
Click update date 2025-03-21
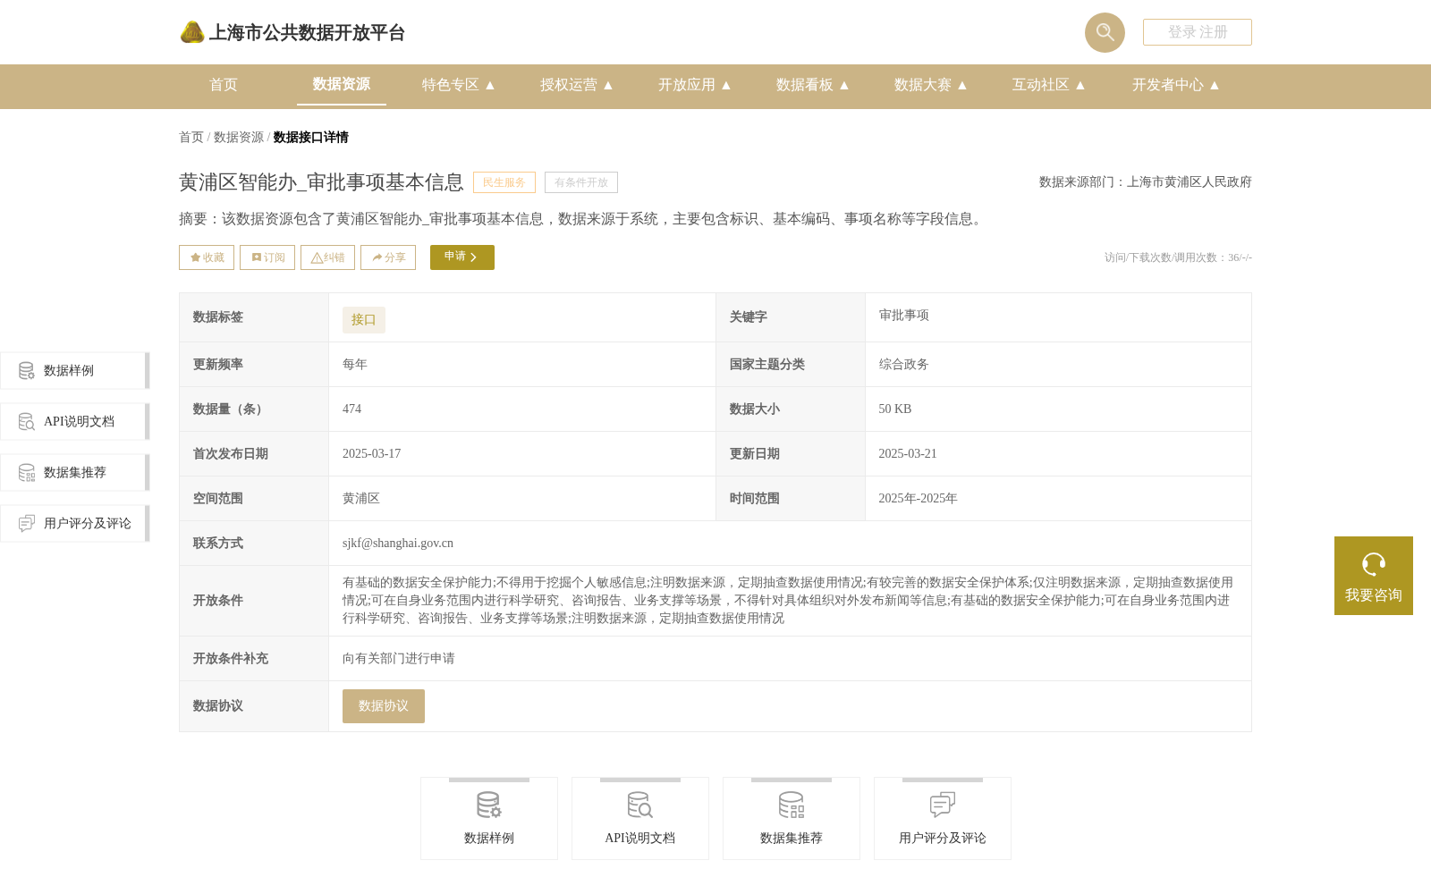click(908, 454)
